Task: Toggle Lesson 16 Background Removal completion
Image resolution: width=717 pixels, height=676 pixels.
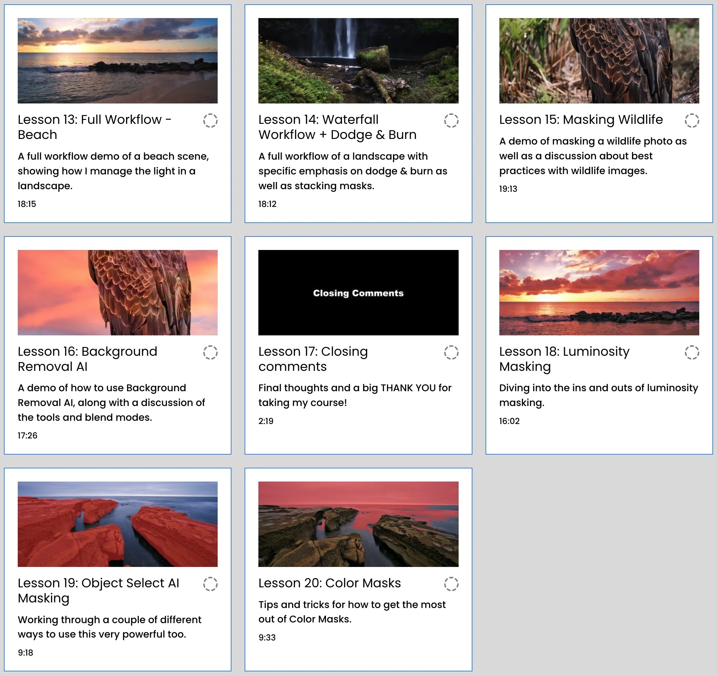Action: tap(210, 352)
